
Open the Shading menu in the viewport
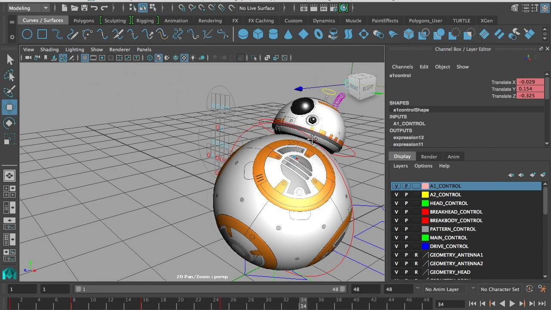pyautogui.click(x=49, y=49)
